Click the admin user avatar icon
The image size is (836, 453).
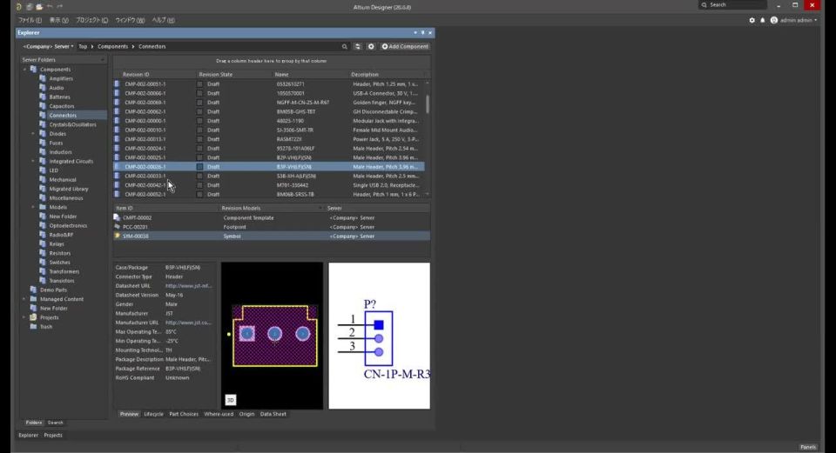point(774,20)
